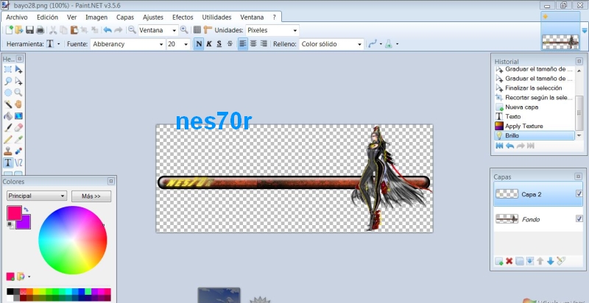Select the Clone Stamp tool
This screenshot has height=303, width=589.
click(8, 151)
